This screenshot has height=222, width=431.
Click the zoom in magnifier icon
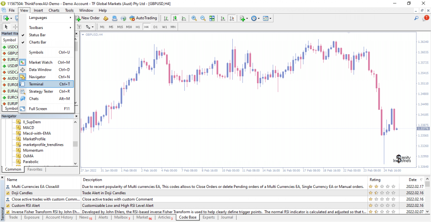[x=194, y=18]
